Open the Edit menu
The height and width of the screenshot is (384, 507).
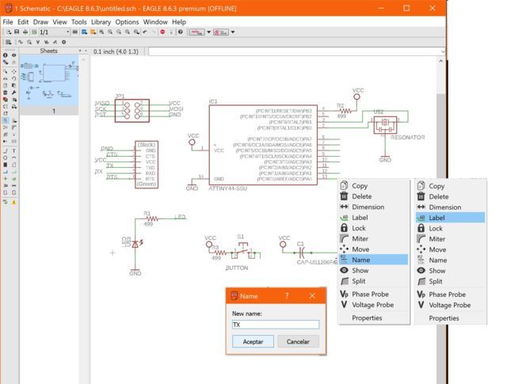point(23,22)
